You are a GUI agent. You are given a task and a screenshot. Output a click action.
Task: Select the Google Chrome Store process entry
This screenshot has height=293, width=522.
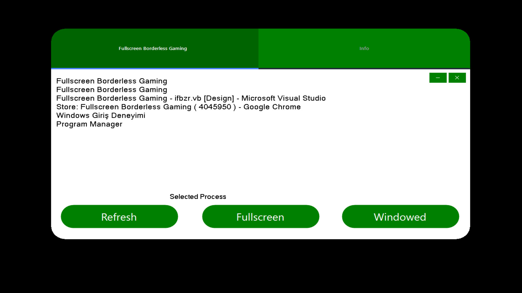[178, 107]
